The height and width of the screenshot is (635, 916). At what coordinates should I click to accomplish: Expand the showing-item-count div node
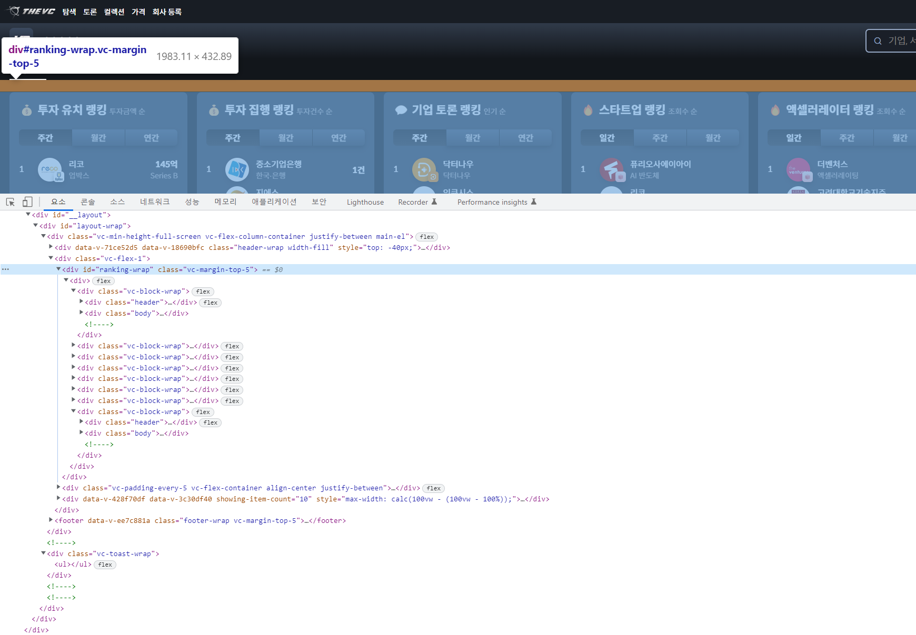click(58, 499)
